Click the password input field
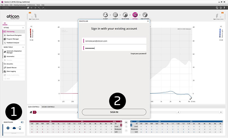228x138 pixels. point(114,48)
